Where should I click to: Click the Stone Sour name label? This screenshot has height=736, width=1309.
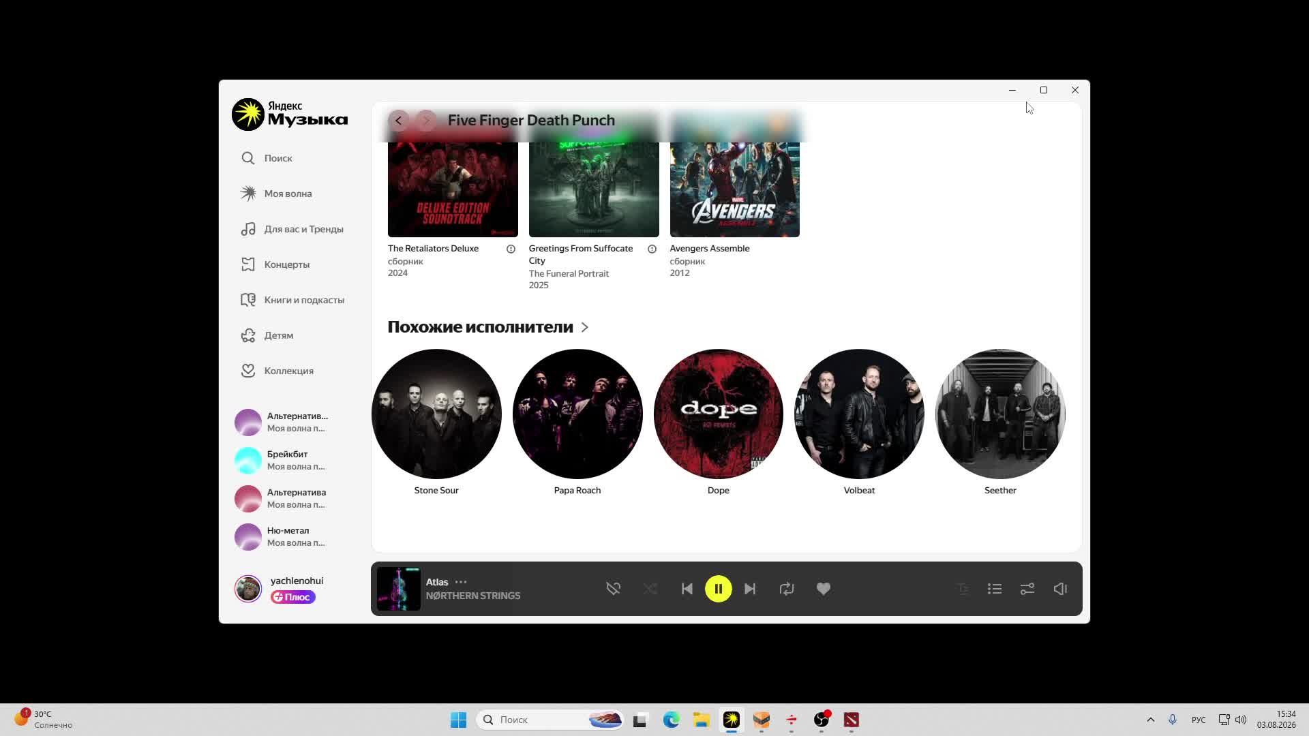(436, 491)
